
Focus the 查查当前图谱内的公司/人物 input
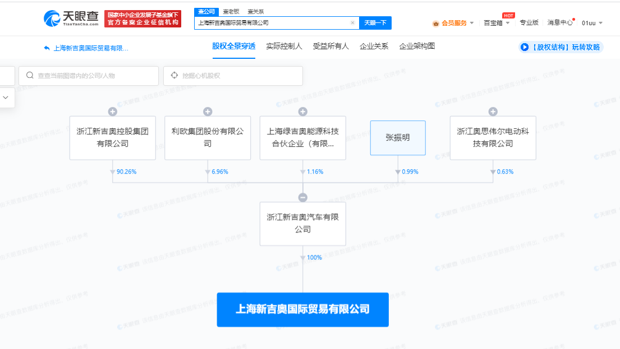click(89, 76)
